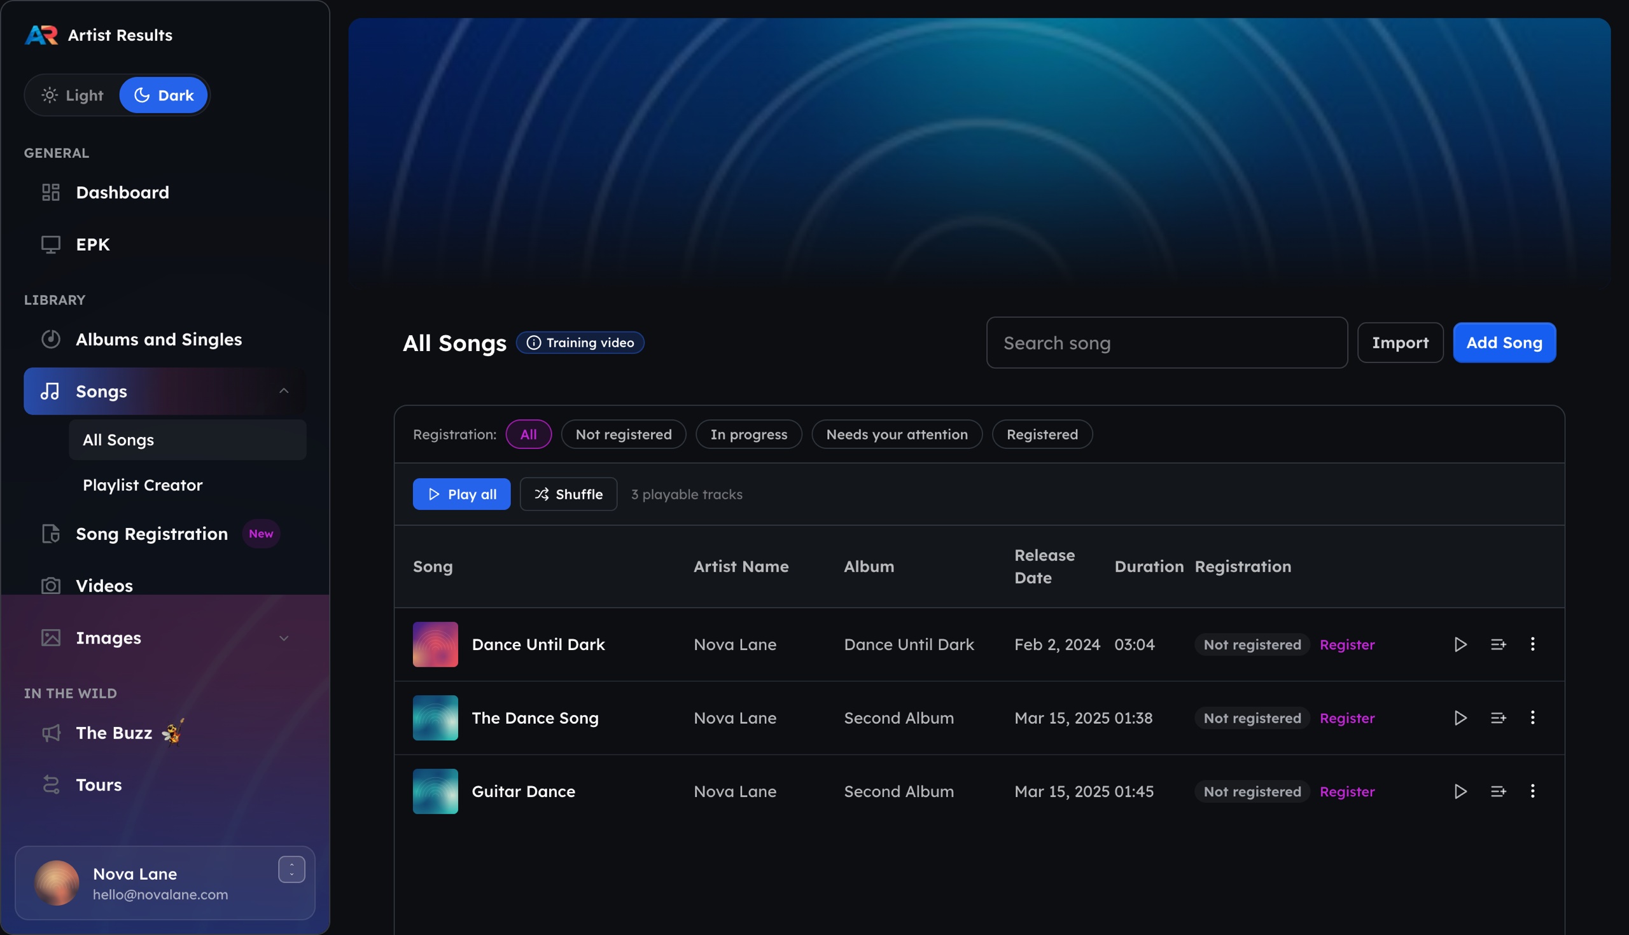Image resolution: width=1629 pixels, height=935 pixels.
Task: Click the Dance Until Dark cover thumbnail
Action: (x=435, y=644)
